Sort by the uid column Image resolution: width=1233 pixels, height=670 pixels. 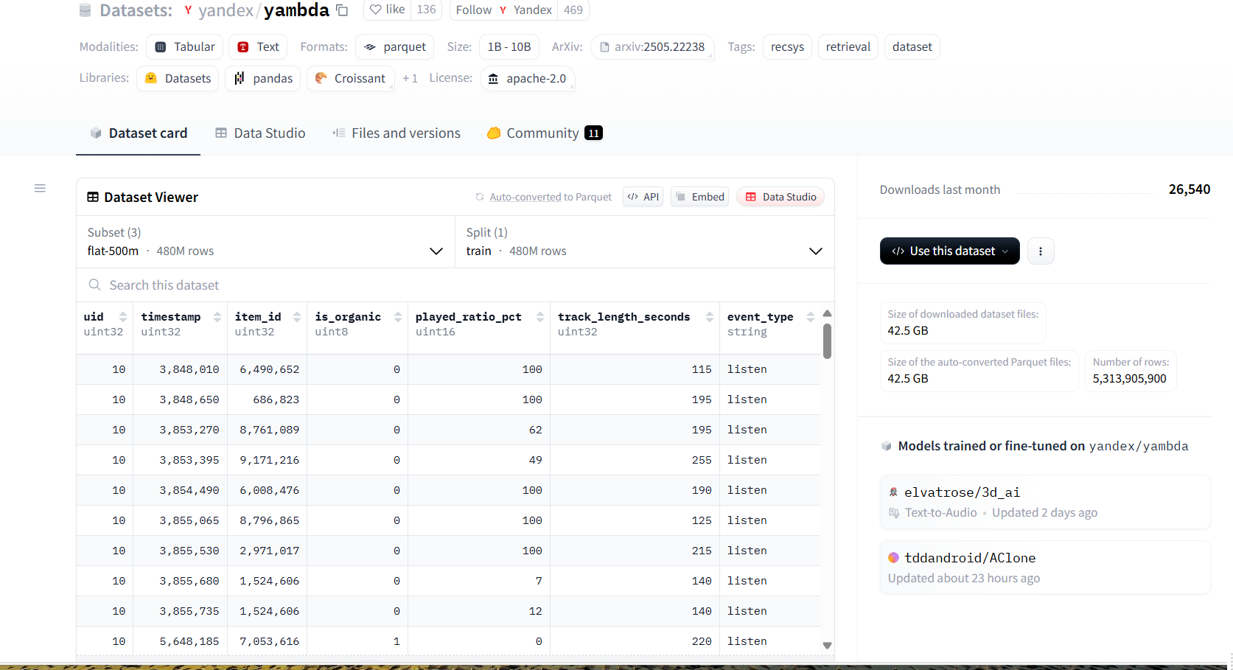coord(123,317)
